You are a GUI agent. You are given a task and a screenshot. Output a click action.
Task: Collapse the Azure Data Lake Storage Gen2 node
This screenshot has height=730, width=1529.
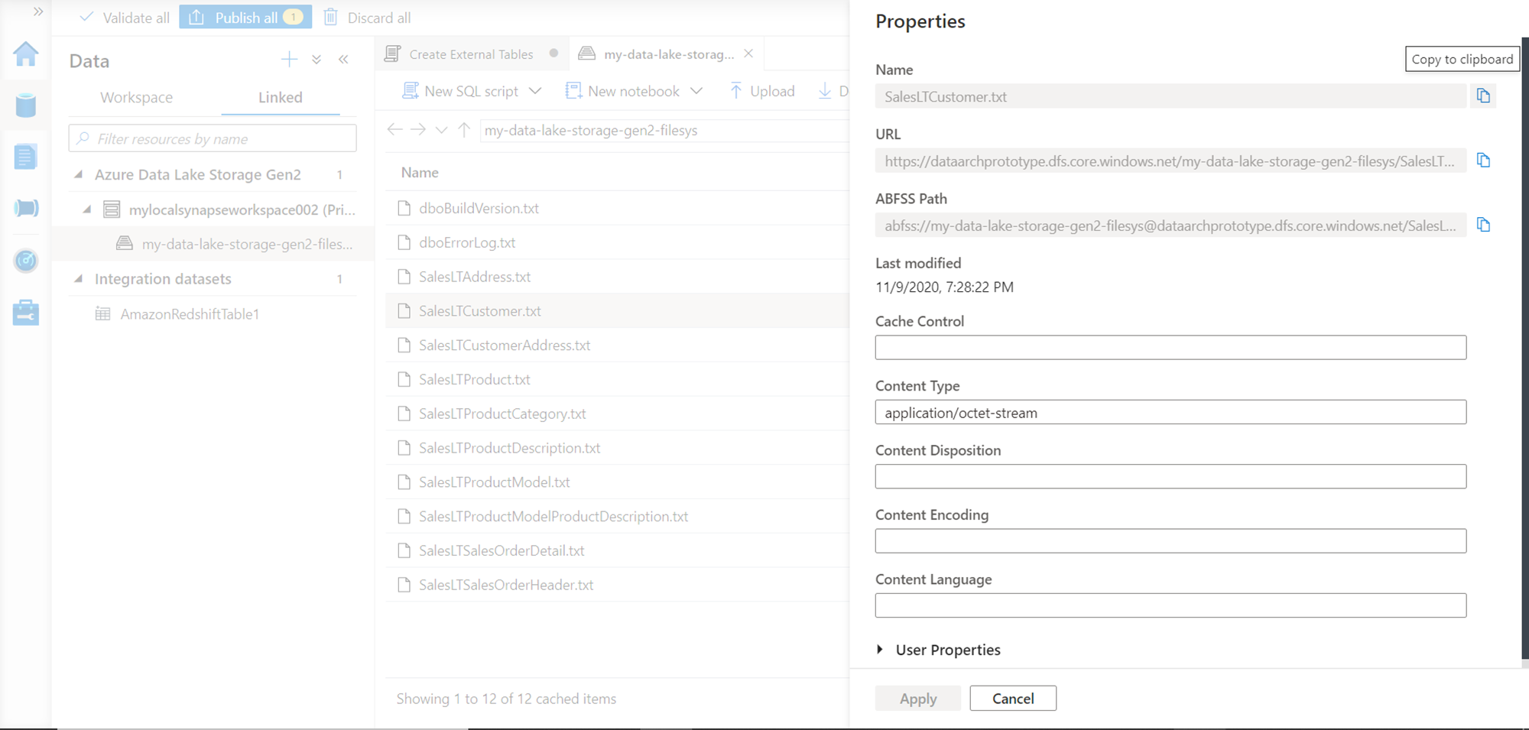(x=79, y=175)
